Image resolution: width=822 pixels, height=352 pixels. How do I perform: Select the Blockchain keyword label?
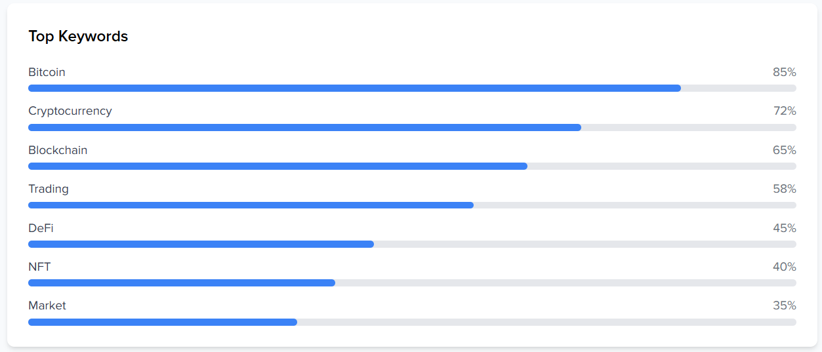(58, 150)
